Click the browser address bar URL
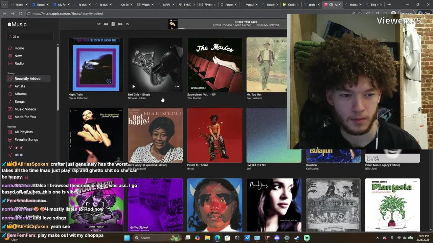The image size is (433, 243). (68, 13)
